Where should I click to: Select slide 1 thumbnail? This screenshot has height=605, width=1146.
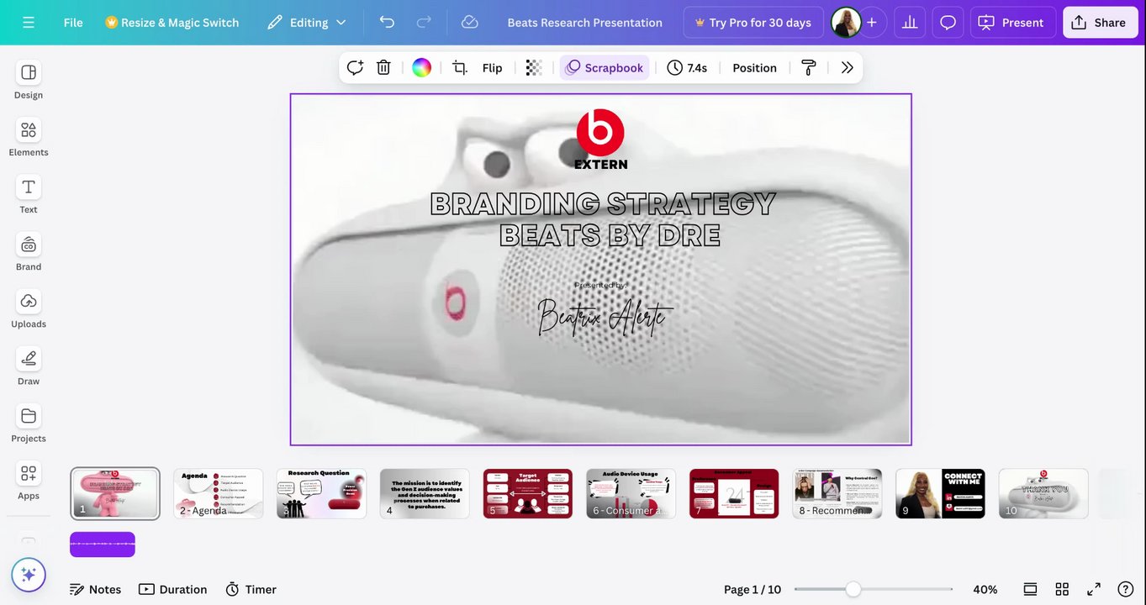coord(115,493)
